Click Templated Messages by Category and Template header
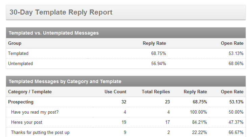The width and height of the screenshot is (249, 137). [x=65, y=81]
